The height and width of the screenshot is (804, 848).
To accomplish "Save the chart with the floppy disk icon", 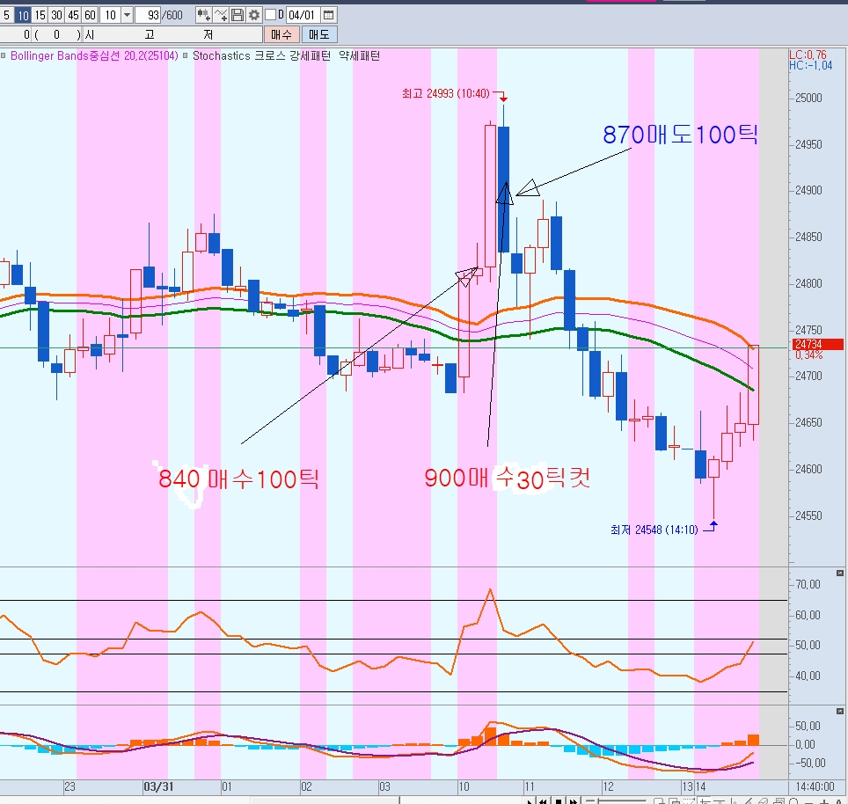I will coord(238,15).
